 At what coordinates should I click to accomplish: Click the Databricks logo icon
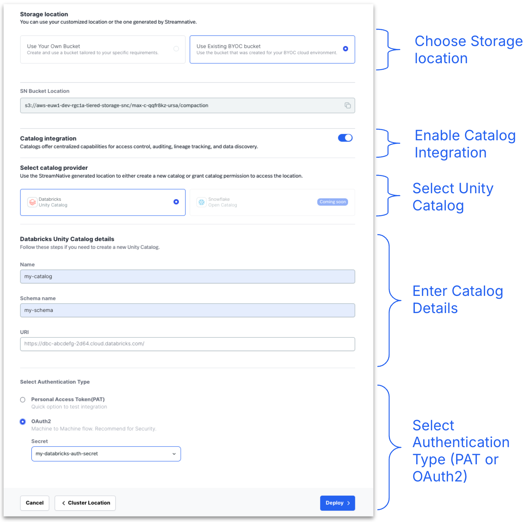point(32,202)
